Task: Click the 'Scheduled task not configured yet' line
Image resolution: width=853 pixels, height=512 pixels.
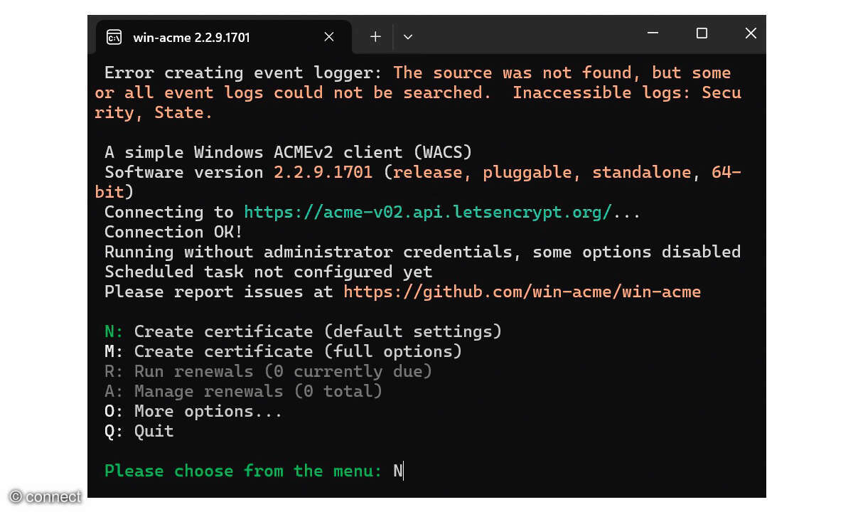Action: [x=268, y=272]
